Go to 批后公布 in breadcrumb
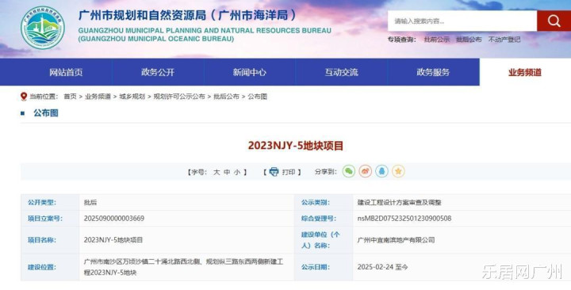 (226, 97)
